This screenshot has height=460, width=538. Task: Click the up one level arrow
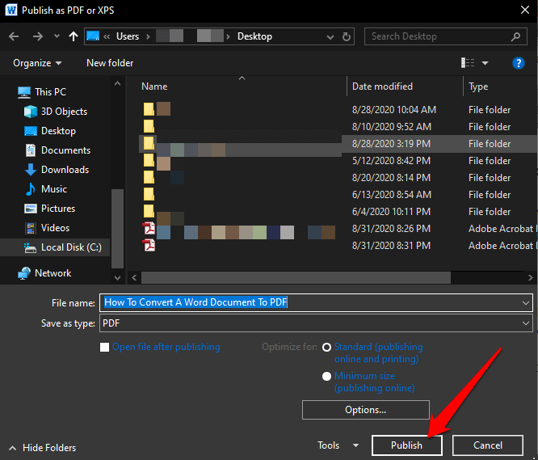(74, 36)
